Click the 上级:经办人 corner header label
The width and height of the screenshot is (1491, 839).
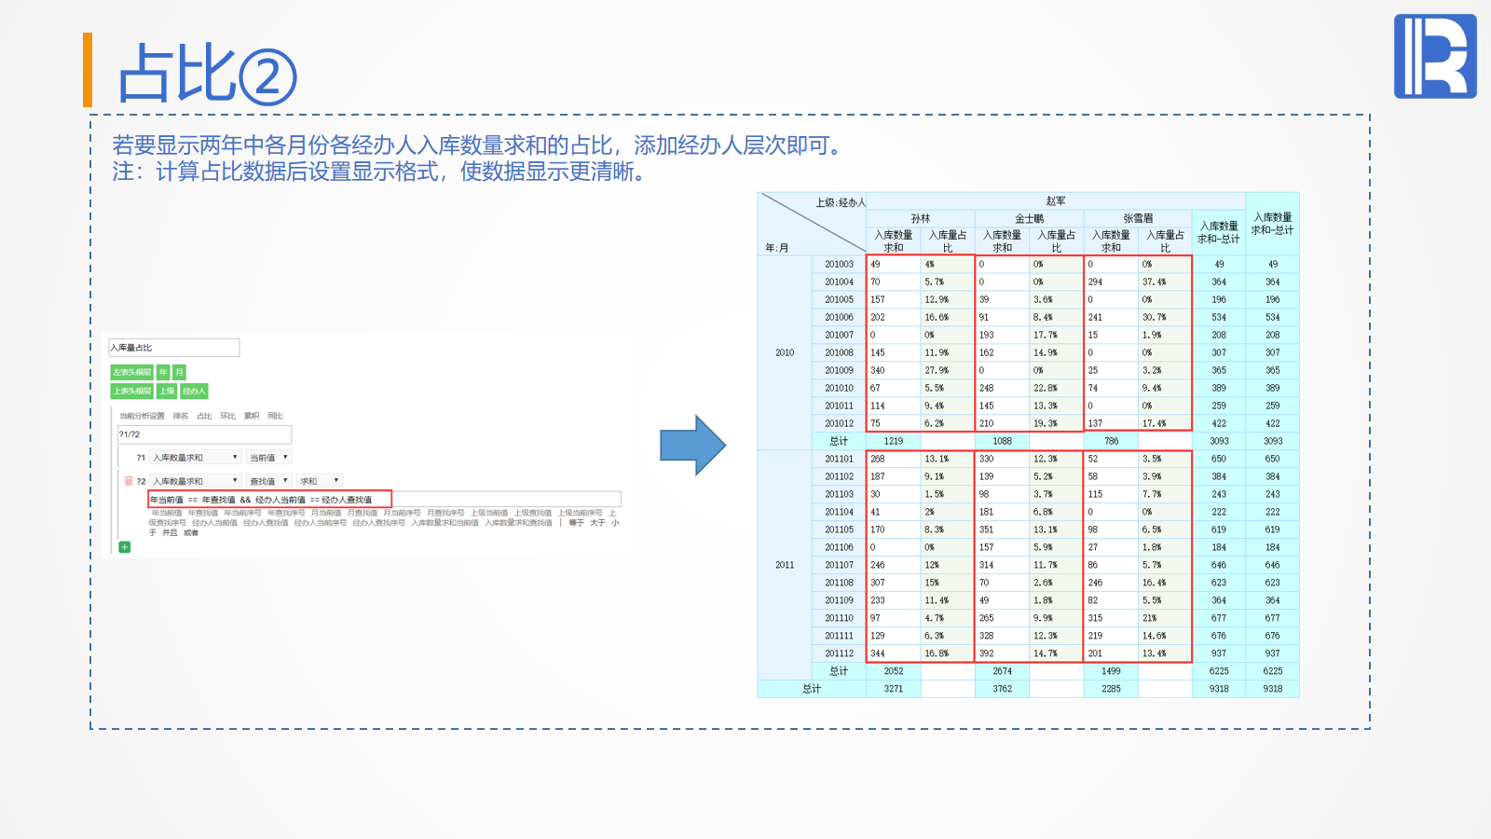click(841, 202)
